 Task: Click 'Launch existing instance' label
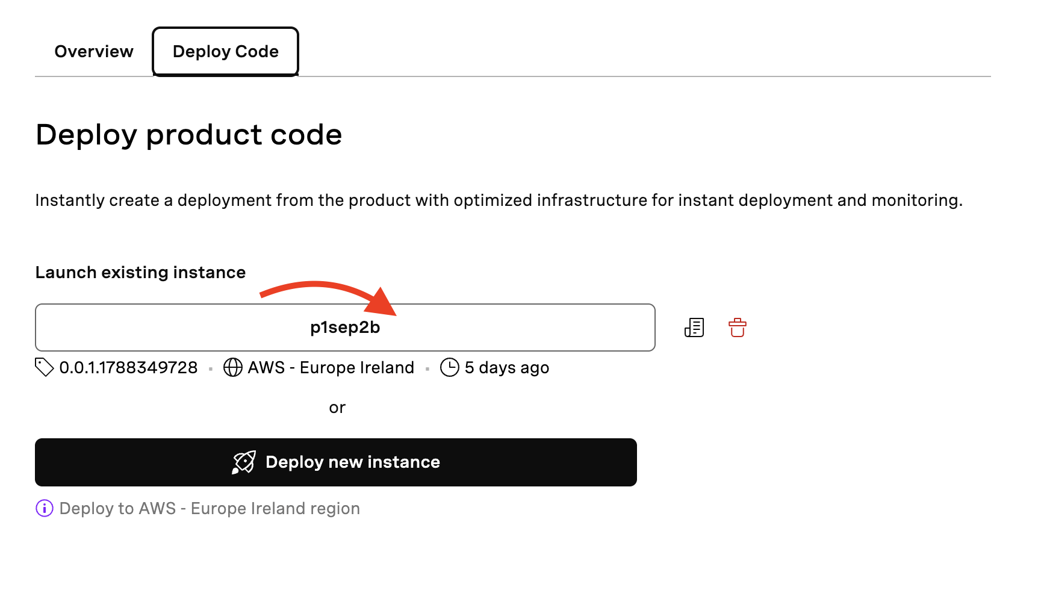pos(140,273)
